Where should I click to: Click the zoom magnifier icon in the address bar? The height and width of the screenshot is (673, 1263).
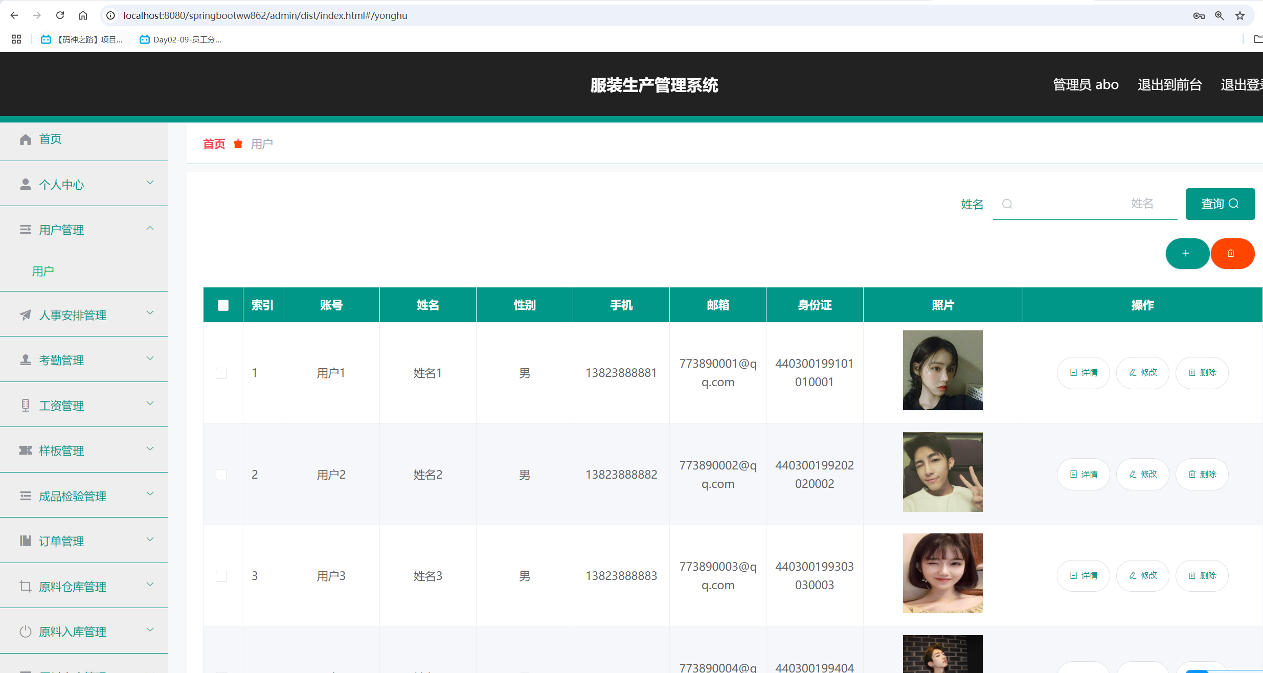click(x=1220, y=16)
